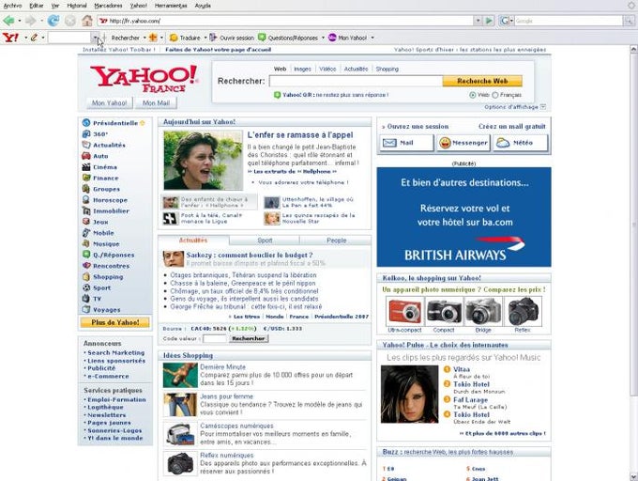This screenshot has height=481, width=638.
Task: Click the vertical scrollbar down arrow
Action: click(633, 476)
